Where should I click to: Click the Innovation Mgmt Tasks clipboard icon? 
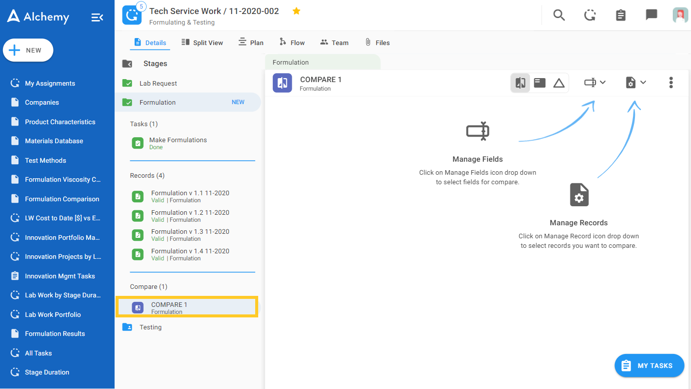(15, 276)
